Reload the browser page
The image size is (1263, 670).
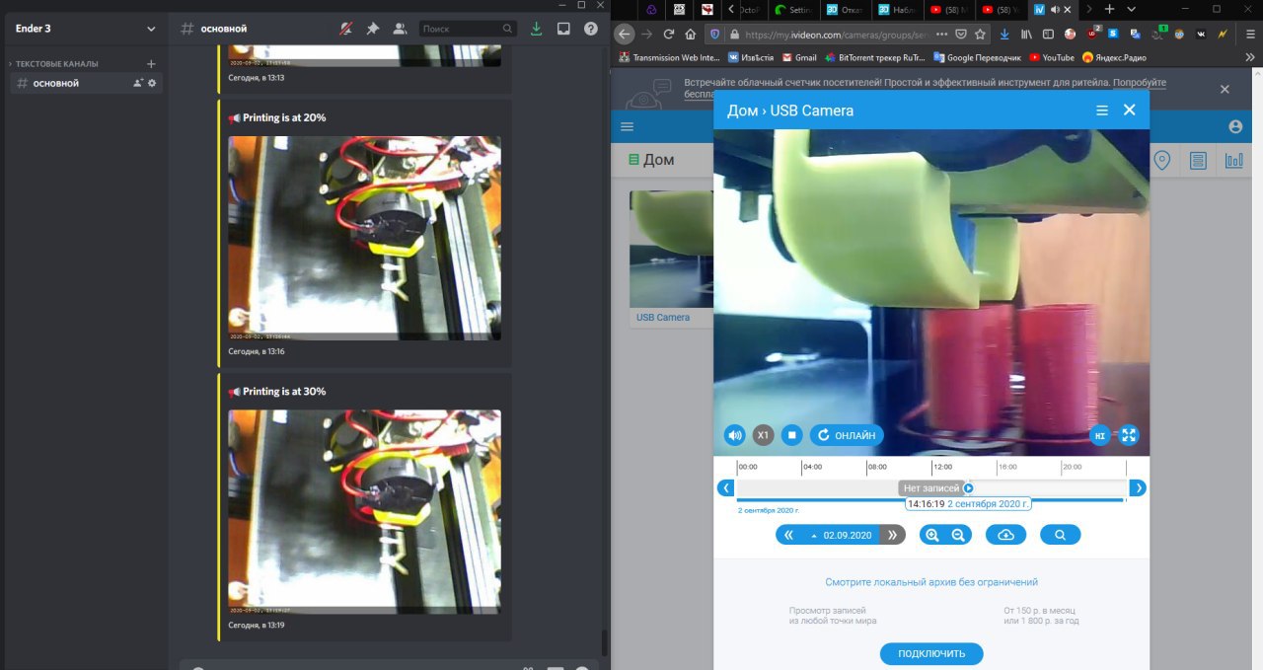pos(669,34)
